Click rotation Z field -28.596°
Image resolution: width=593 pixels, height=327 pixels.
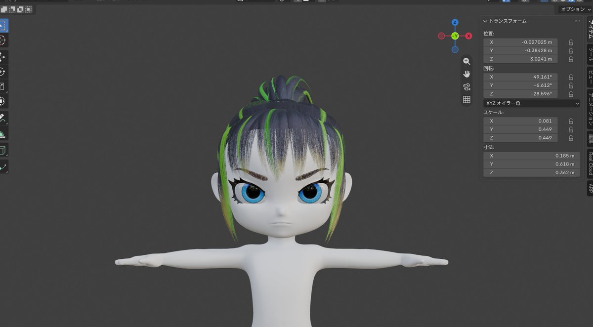click(x=520, y=94)
